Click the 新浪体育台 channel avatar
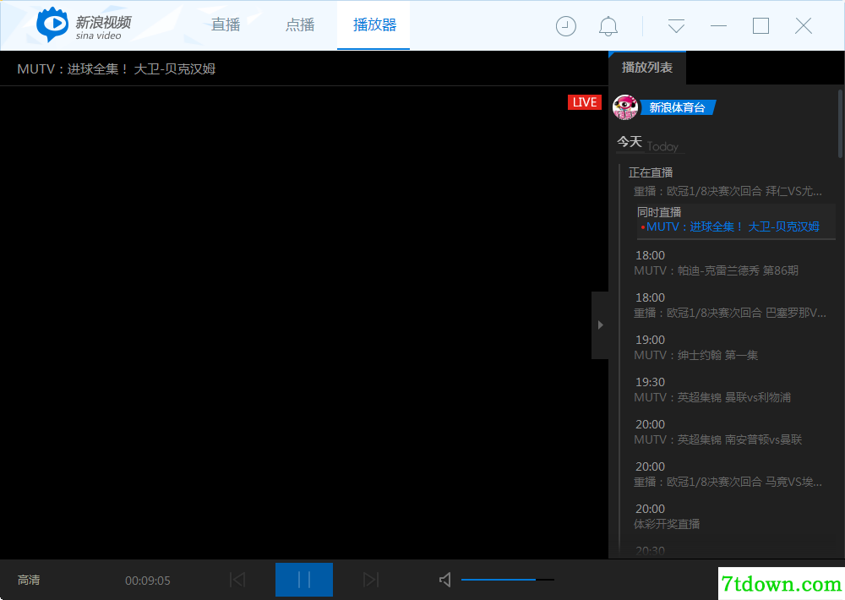845x600 pixels. (x=625, y=107)
